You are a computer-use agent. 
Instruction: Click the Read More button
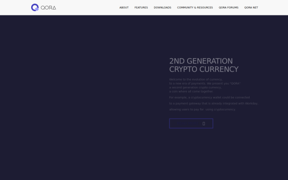coord(191,123)
